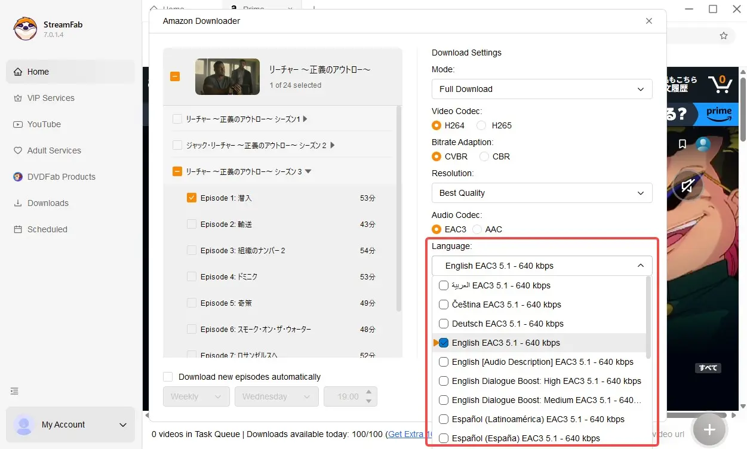Open the Weekly frequency dropdown
The image size is (747, 449).
click(x=196, y=396)
